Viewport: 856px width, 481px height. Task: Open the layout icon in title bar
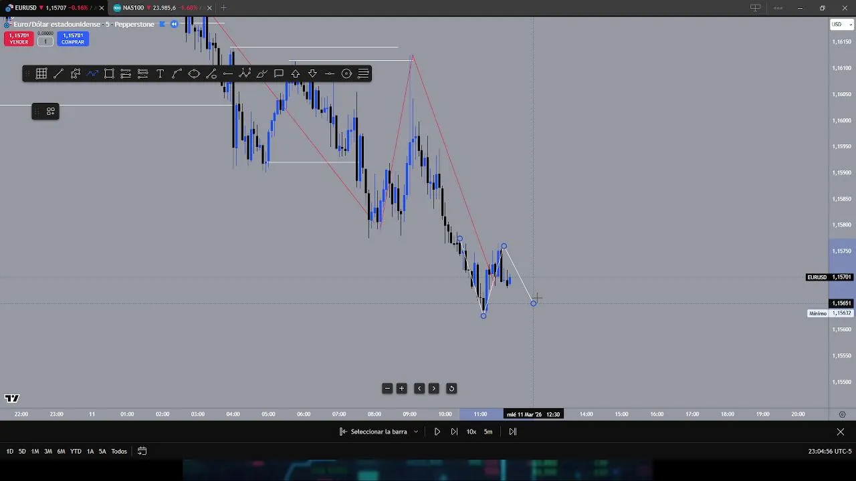[x=755, y=8]
